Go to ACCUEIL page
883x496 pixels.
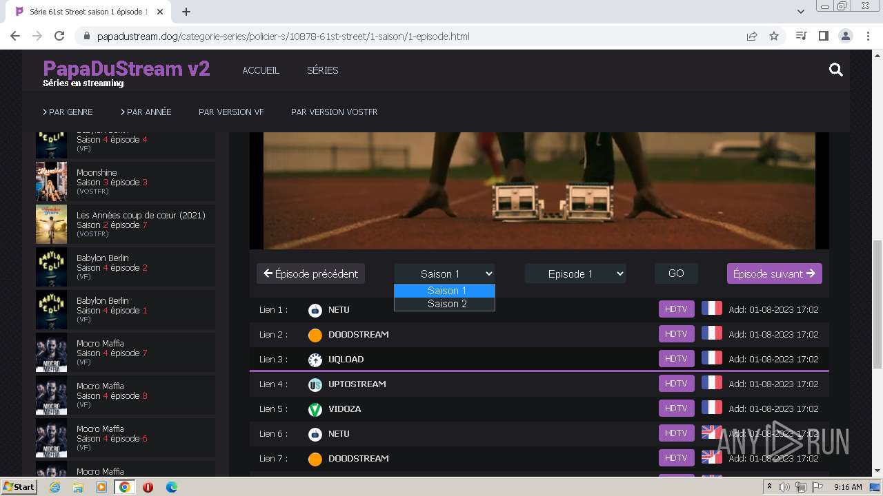261,70
